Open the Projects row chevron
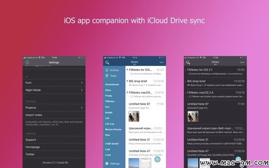 click(x=82, y=107)
